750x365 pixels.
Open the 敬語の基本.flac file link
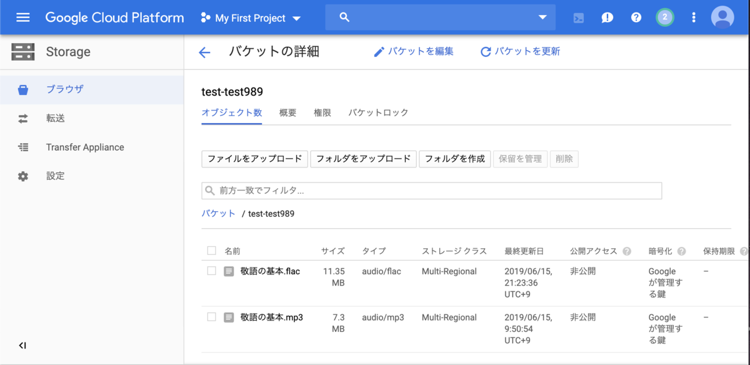click(270, 271)
